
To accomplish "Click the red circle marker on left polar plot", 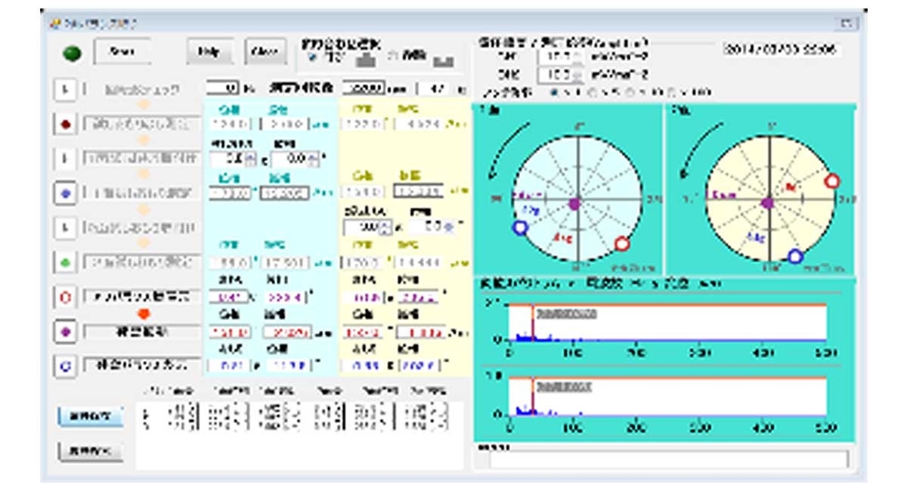I will pyautogui.click(x=621, y=243).
